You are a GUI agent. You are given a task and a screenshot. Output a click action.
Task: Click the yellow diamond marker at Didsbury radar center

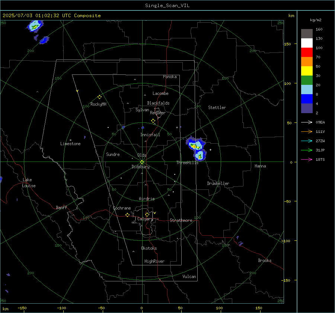pos(142,162)
